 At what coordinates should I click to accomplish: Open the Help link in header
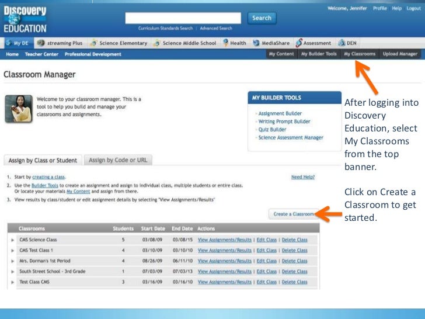pyautogui.click(x=396, y=8)
